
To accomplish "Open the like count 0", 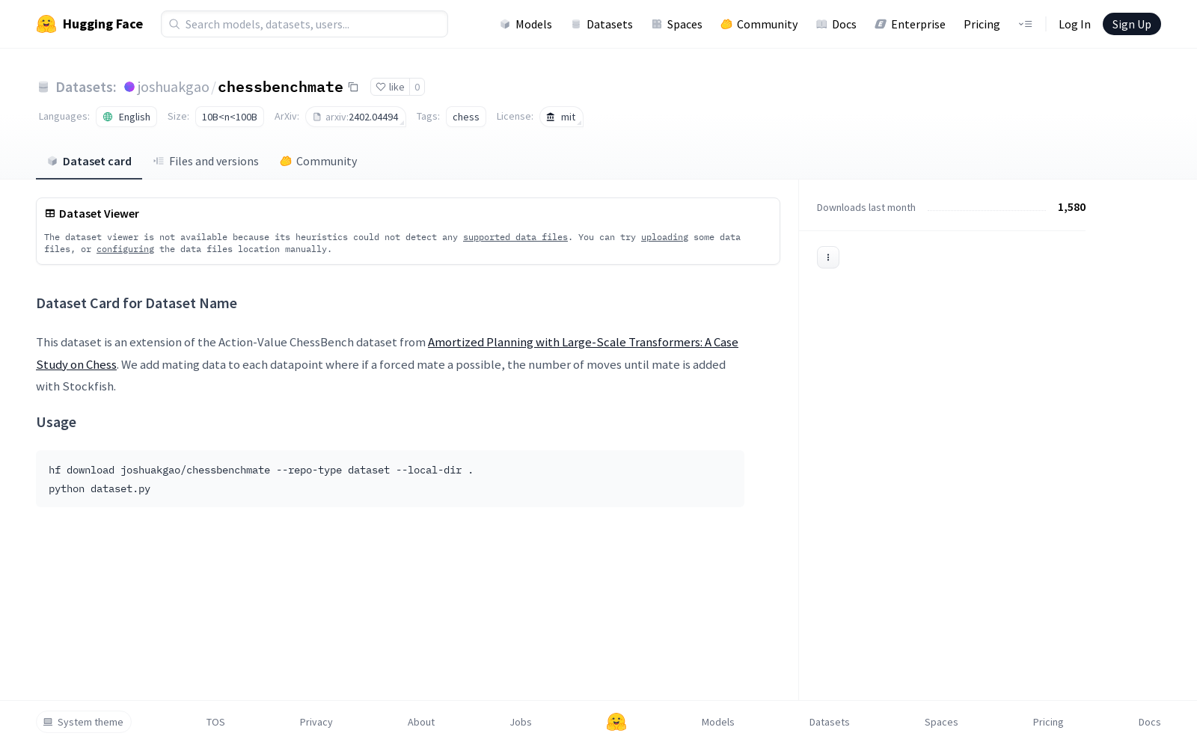I will pos(417,87).
